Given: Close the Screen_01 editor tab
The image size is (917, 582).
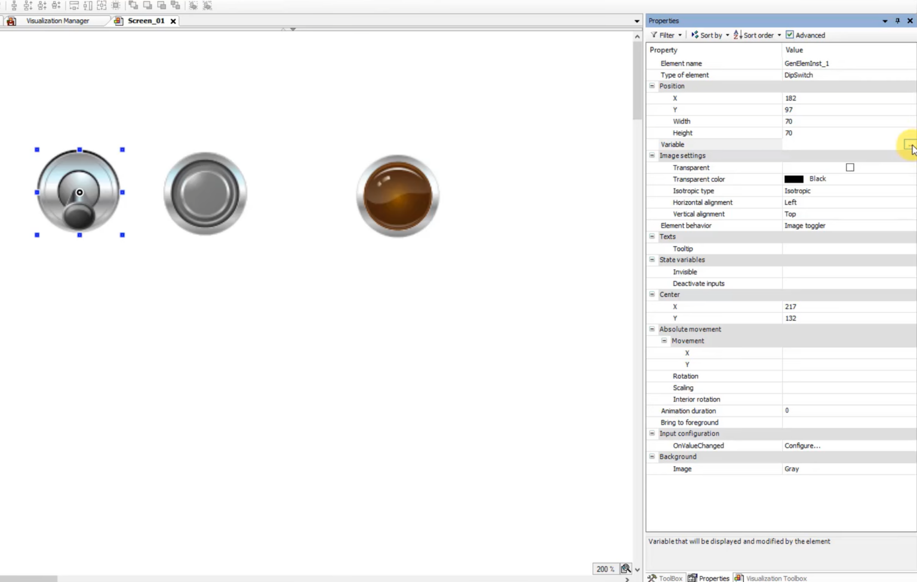Looking at the screenshot, I should tap(173, 21).
